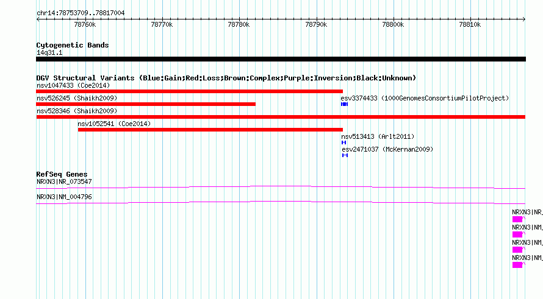Select the blue gain glyph under esv3374433
This screenshot has width=543, height=299.
(x=344, y=104)
